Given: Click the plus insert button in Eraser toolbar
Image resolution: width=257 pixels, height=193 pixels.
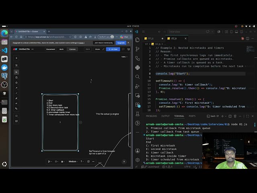Looking at the screenshot, I should pos(16,58).
